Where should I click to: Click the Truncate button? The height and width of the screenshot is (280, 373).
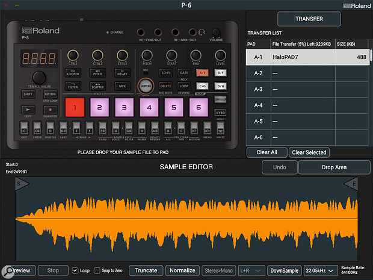pyautogui.click(x=146, y=270)
